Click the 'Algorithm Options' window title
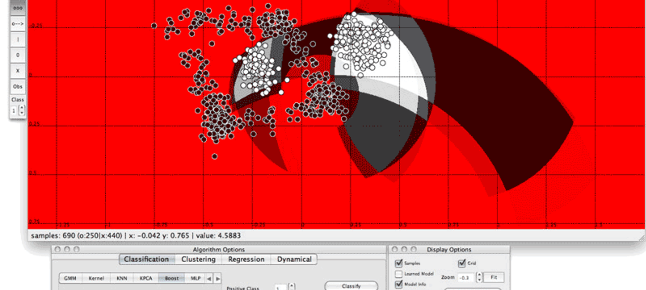Screen dimensions: 646x290 (x=219, y=249)
